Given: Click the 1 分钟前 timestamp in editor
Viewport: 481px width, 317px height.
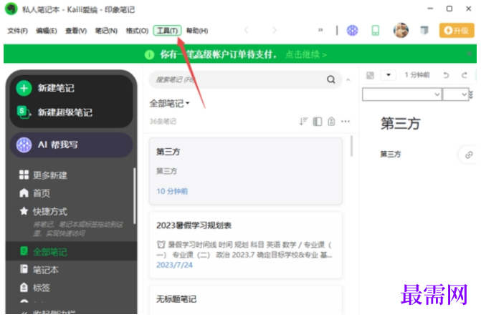Looking at the screenshot, I should click(x=417, y=75).
